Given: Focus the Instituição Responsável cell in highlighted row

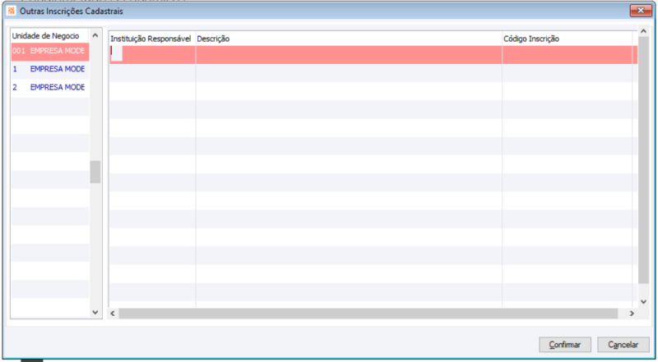Looking at the screenshot, I should click(152, 54).
